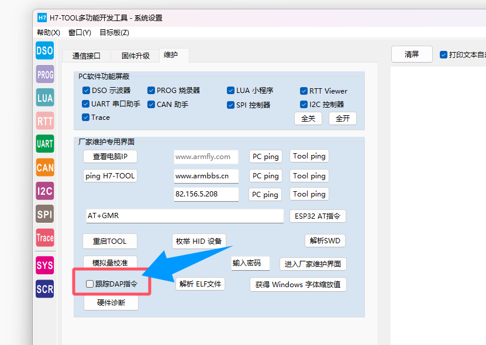Image resolution: width=486 pixels, height=345 pixels.
Task: Switch to the 通信接口 tab
Action: coord(87,56)
